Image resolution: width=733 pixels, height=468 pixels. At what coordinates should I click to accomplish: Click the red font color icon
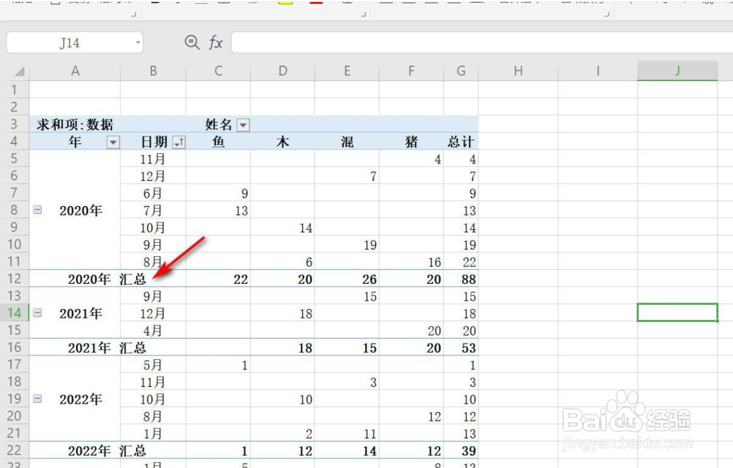click(316, 3)
